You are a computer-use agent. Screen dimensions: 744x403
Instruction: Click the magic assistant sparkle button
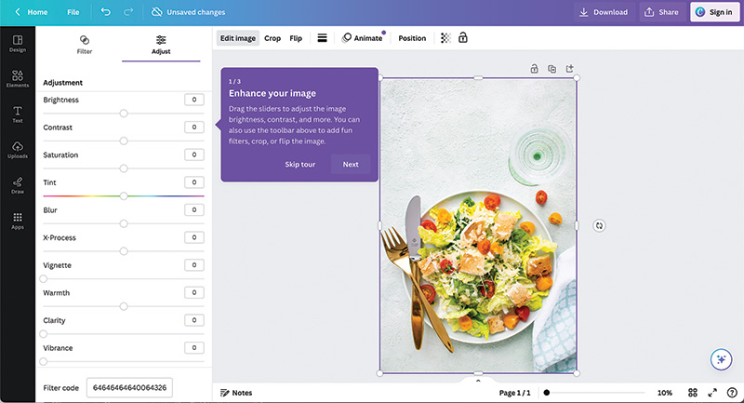click(720, 360)
